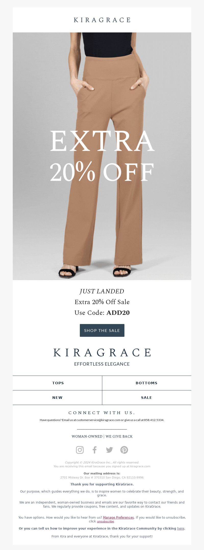Click the Extra 20% Off hero image

[x=102, y=156]
